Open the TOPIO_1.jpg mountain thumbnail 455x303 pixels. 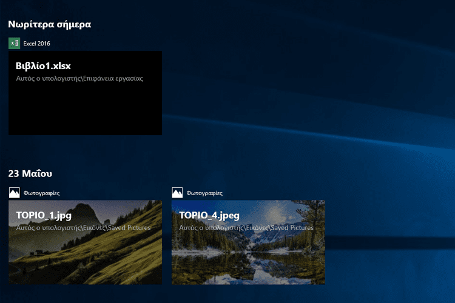(x=86, y=242)
